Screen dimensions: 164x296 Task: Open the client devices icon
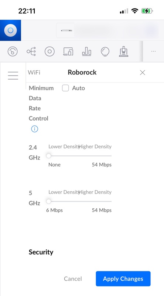(x=68, y=51)
